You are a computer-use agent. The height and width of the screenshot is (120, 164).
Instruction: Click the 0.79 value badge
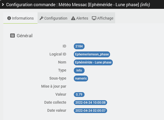pyautogui.click(x=79, y=94)
